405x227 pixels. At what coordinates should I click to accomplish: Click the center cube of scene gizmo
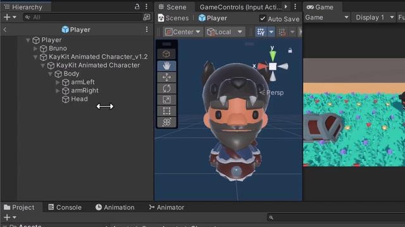click(273, 66)
